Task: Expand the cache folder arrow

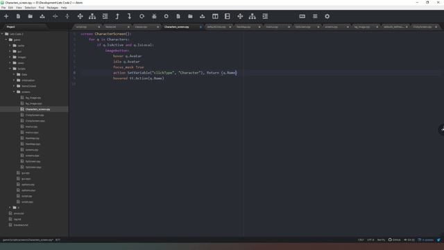Action: pos(10,45)
